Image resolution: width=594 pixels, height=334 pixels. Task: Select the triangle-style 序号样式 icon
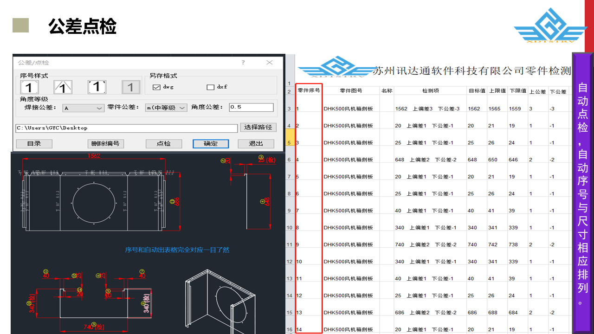(x=63, y=87)
